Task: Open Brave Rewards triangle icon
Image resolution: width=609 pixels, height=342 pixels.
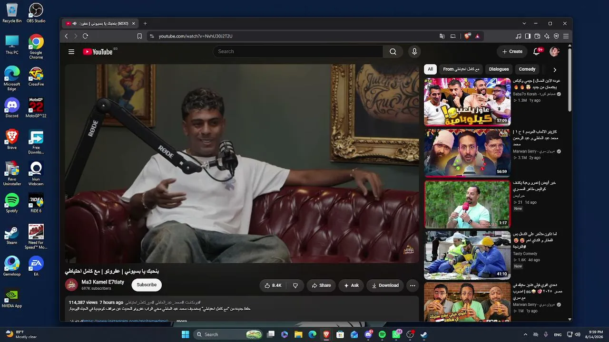Action: coord(477,36)
